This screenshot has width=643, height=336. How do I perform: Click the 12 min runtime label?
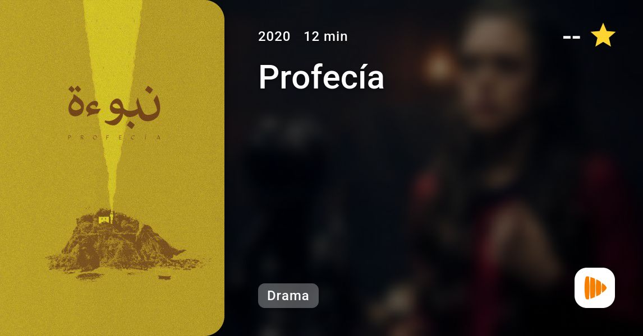click(x=325, y=36)
